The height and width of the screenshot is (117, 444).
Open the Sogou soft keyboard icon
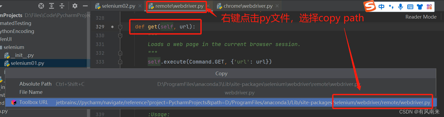410,7
